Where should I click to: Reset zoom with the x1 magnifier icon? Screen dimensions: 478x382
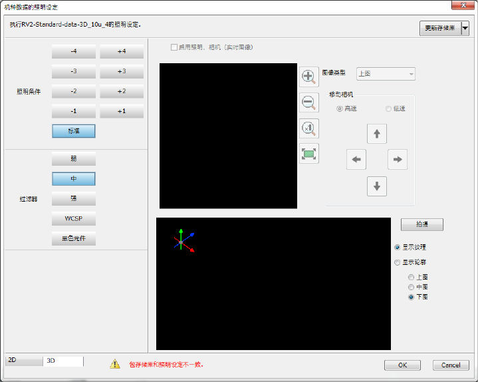[309, 128]
